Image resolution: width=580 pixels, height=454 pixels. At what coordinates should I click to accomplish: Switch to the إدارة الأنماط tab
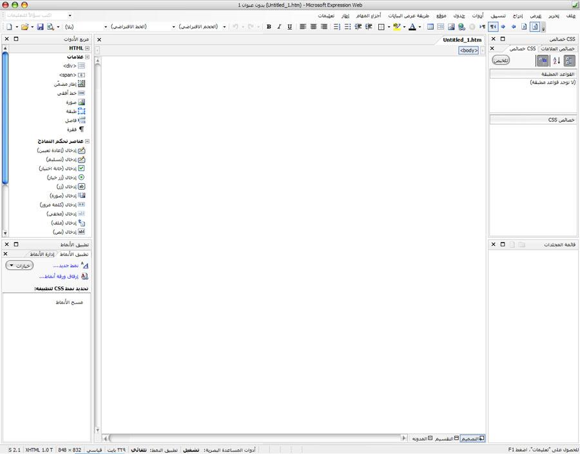click(43, 255)
